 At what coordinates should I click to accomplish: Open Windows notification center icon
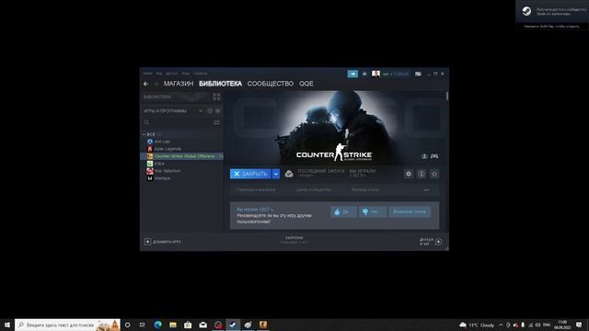tap(579, 325)
